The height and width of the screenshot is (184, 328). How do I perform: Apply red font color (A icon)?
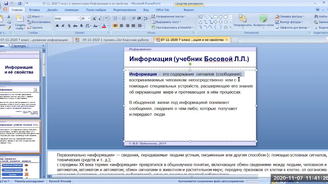coord(104,26)
